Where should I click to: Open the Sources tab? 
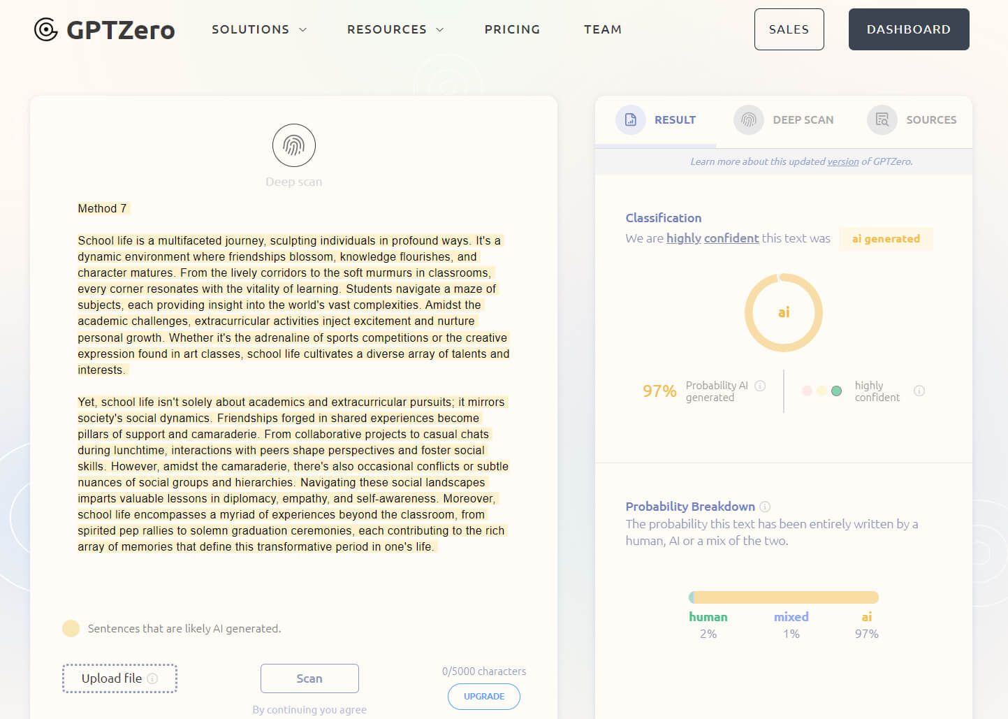(x=933, y=119)
